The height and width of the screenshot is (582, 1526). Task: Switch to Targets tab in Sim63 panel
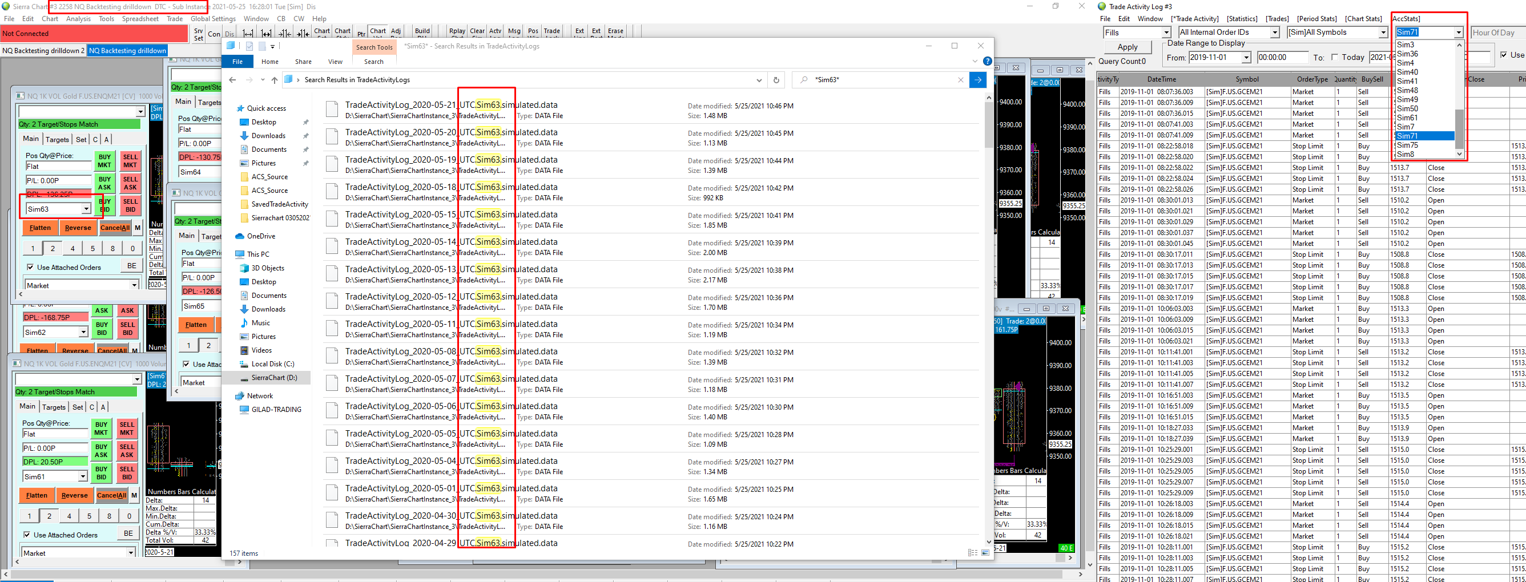pyautogui.click(x=57, y=140)
